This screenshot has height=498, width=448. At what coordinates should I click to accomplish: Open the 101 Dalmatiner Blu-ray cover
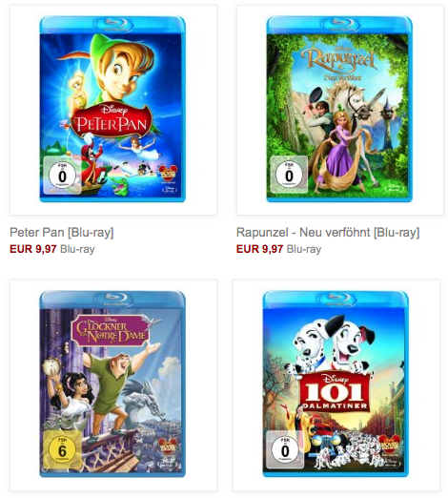tap(336, 384)
